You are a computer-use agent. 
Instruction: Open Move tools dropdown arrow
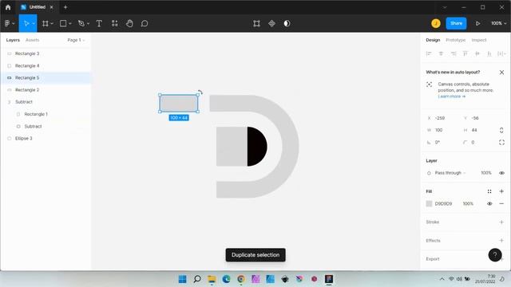point(34,24)
